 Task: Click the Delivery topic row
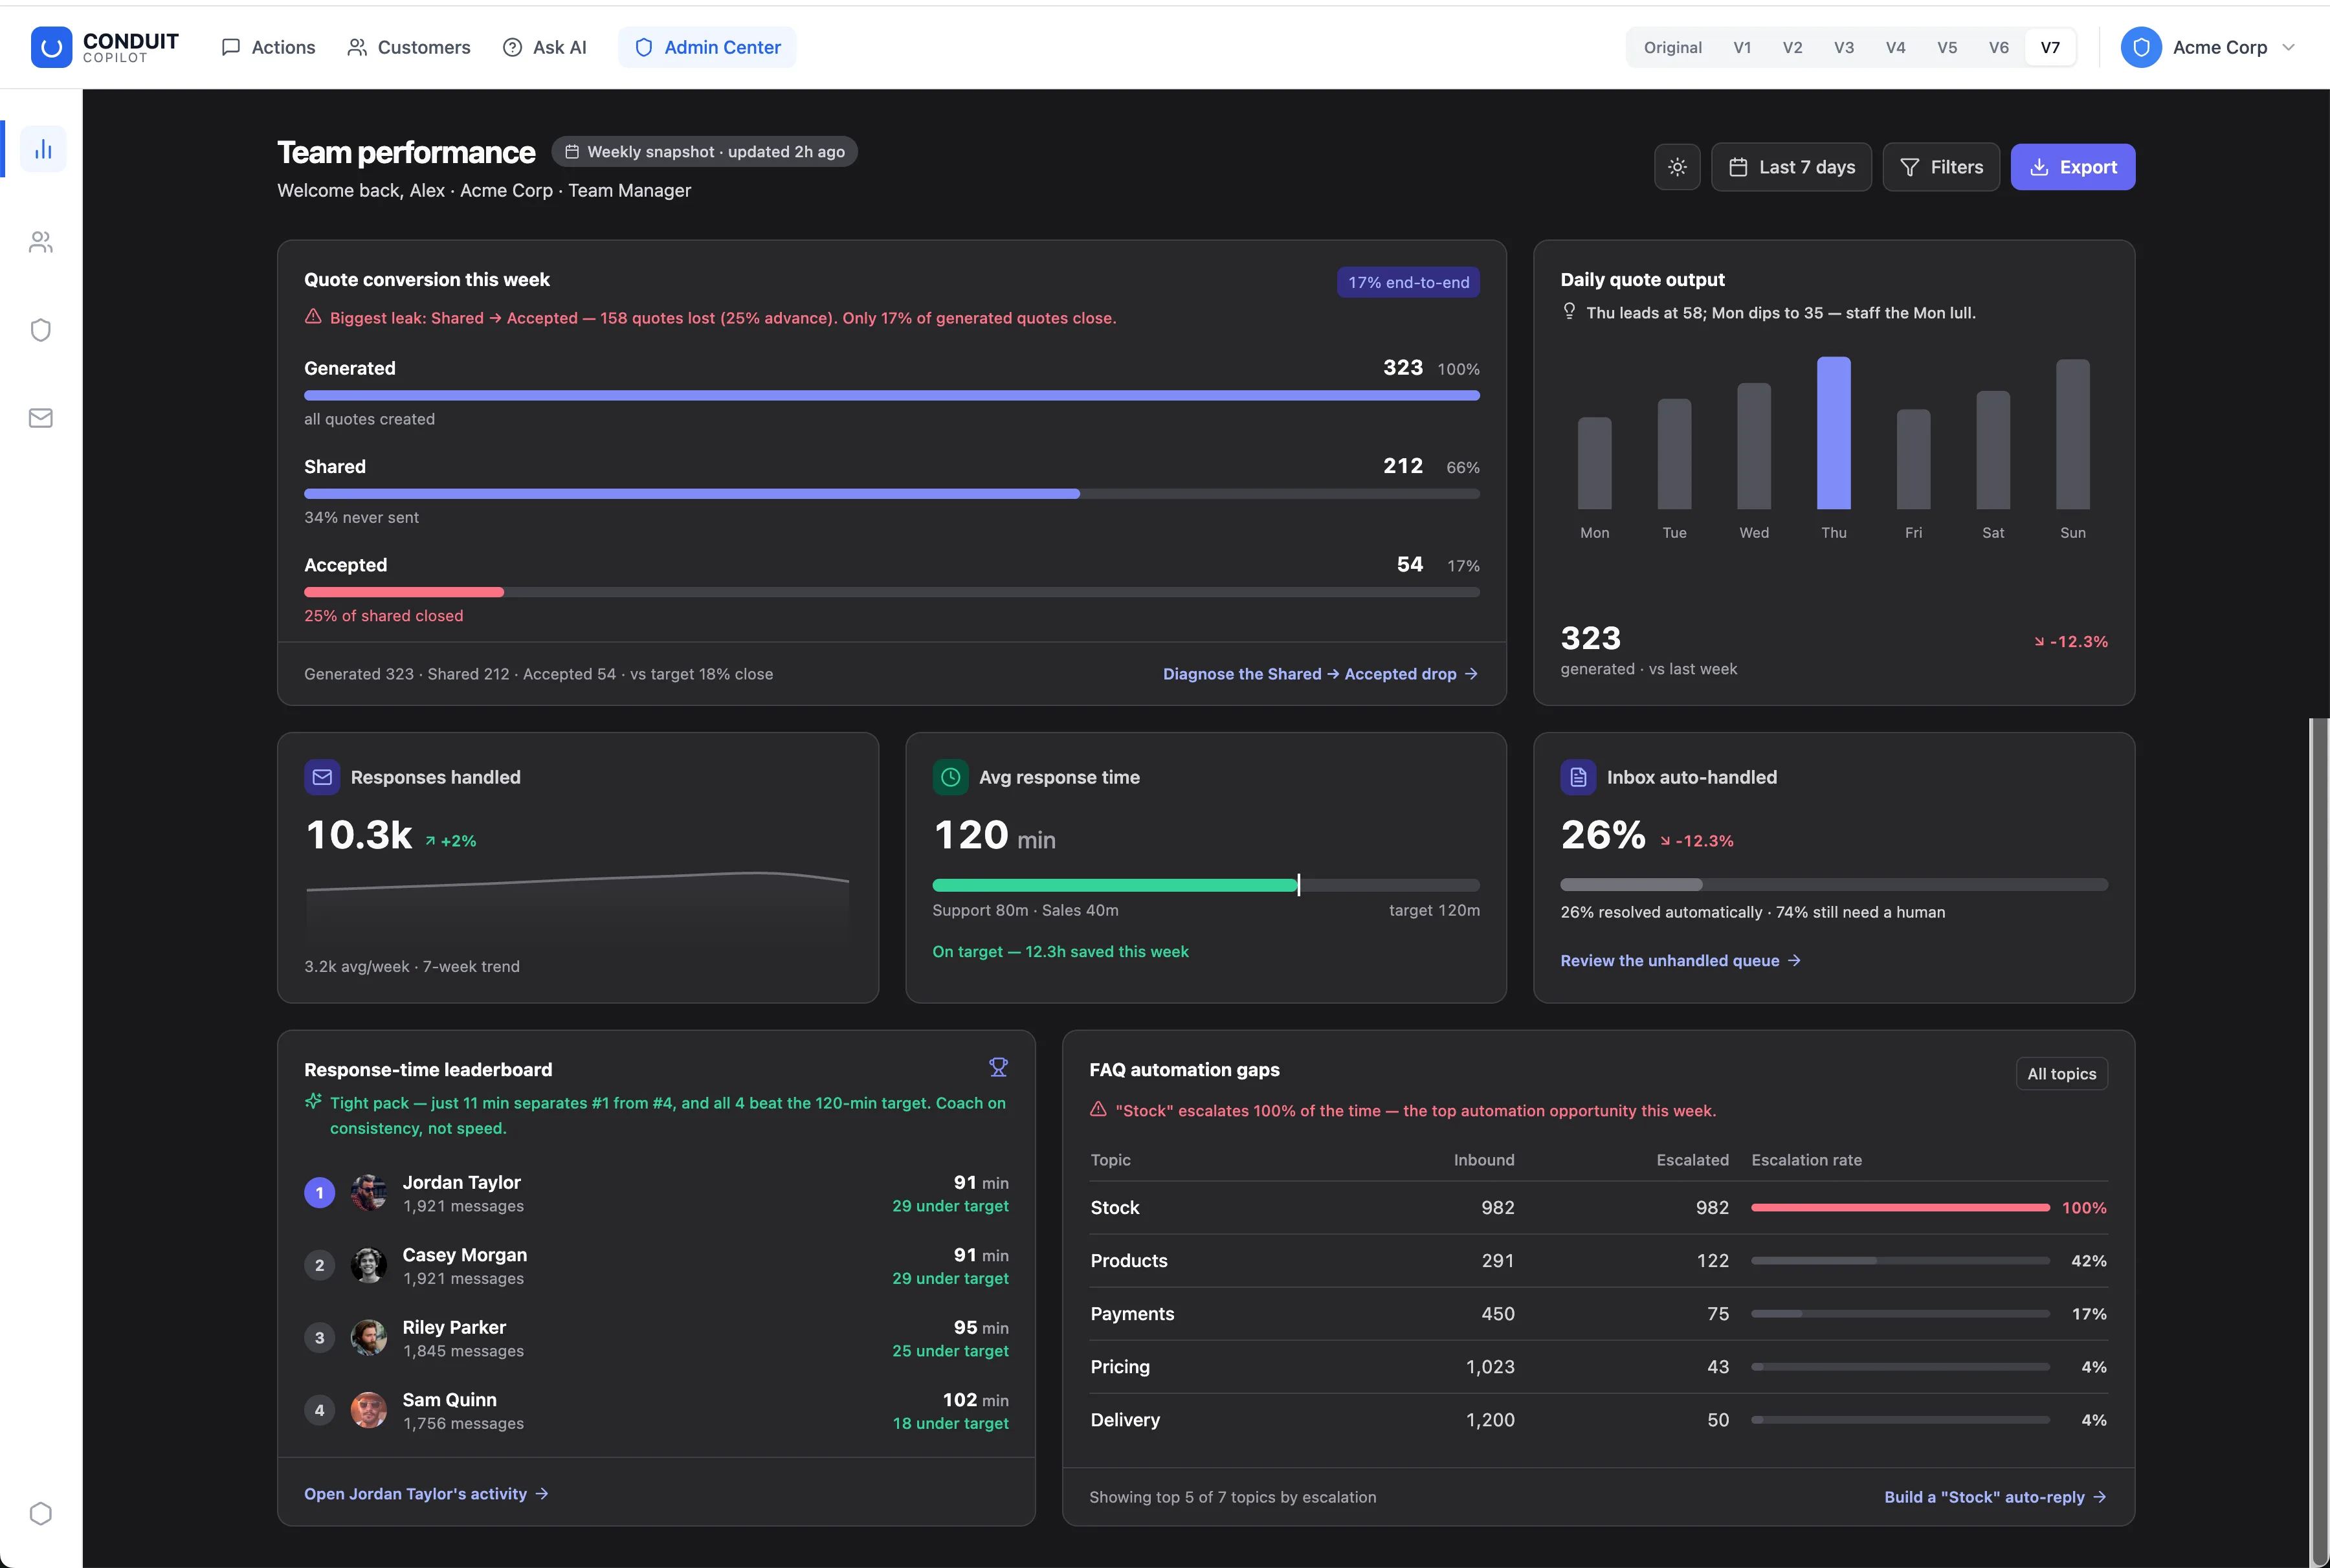click(1598, 1420)
